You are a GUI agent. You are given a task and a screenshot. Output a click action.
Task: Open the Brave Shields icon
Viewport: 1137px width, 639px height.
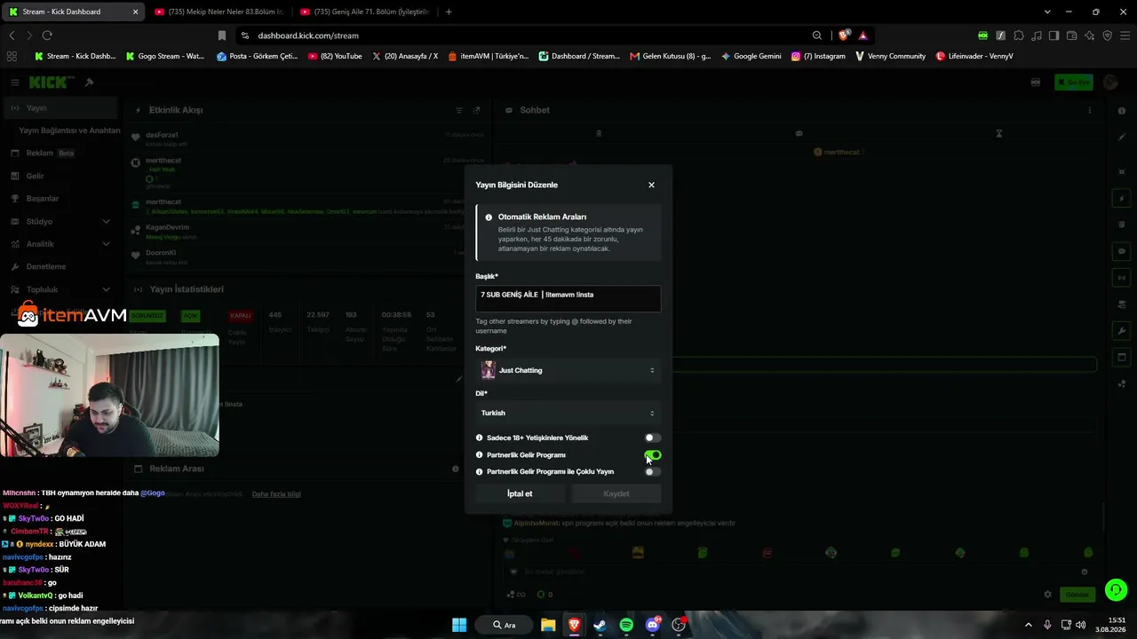tap(843, 35)
